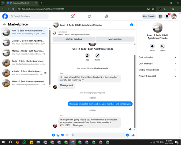Click Find friends button
Image resolution: width=181 pixels, height=145 pixels.
click(149, 16)
